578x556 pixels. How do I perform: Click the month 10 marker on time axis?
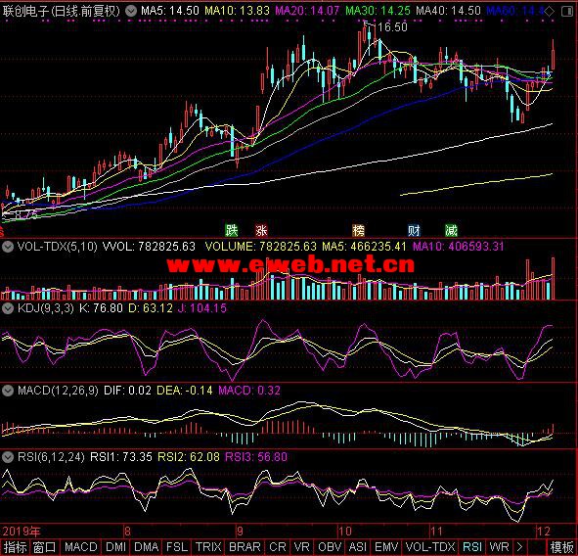[345, 532]
